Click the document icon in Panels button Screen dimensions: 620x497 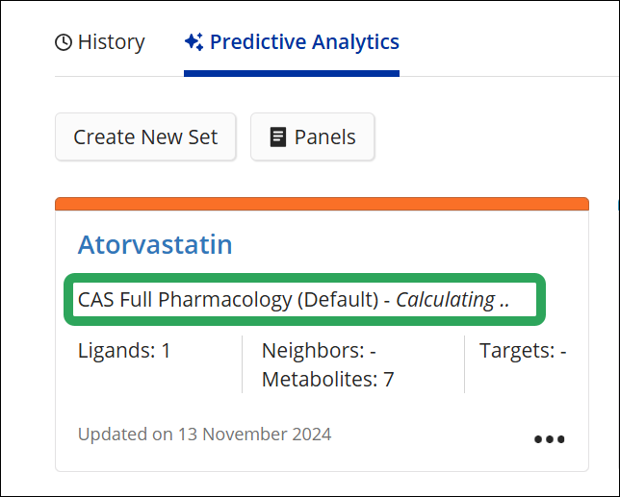click(x=278, y=137)
